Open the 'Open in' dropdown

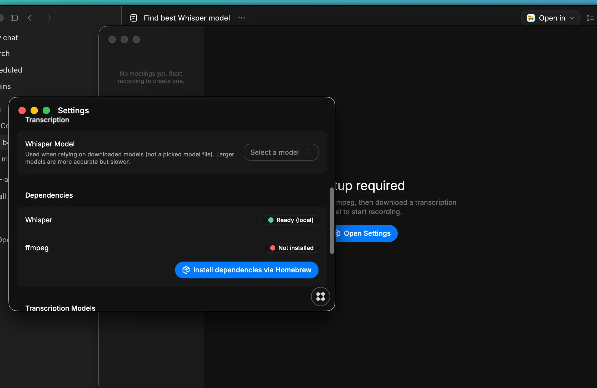[550, 18]
